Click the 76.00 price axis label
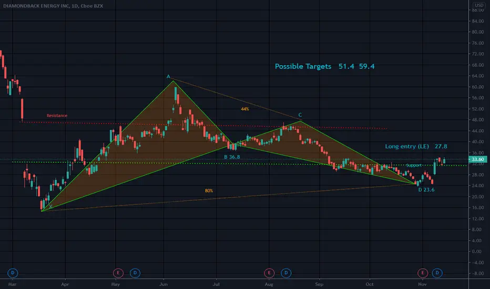 click(x=477, y=43)
